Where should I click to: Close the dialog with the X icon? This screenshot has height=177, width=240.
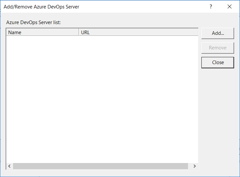230,7
